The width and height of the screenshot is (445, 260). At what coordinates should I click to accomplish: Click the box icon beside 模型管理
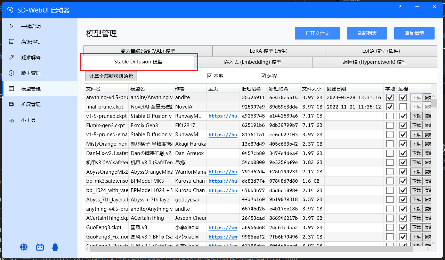pyautogui.click(x=11, y=89)
